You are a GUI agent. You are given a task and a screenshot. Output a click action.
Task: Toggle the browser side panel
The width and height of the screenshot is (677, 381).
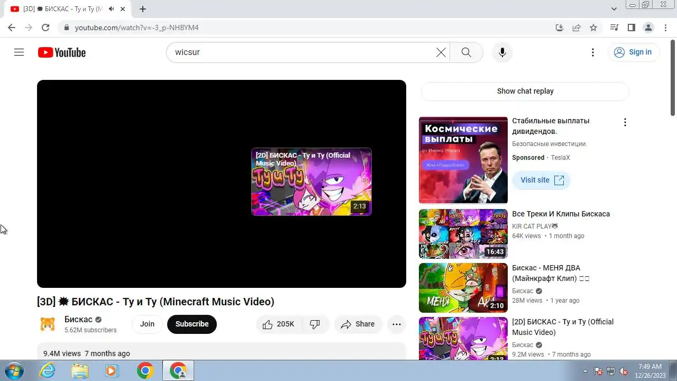click(631, 28)
